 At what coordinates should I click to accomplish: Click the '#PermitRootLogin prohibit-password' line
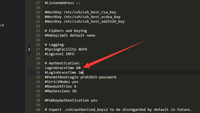point(80,77)
